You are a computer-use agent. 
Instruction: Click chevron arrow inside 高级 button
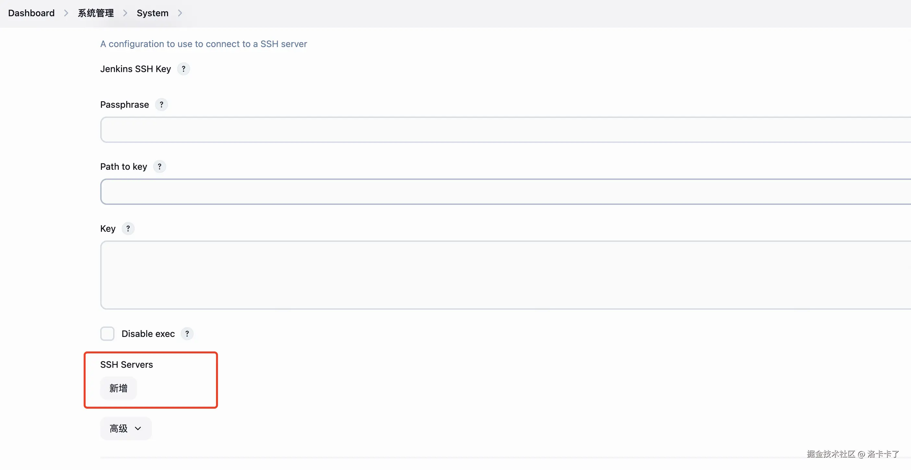click(x=138, y=428)
